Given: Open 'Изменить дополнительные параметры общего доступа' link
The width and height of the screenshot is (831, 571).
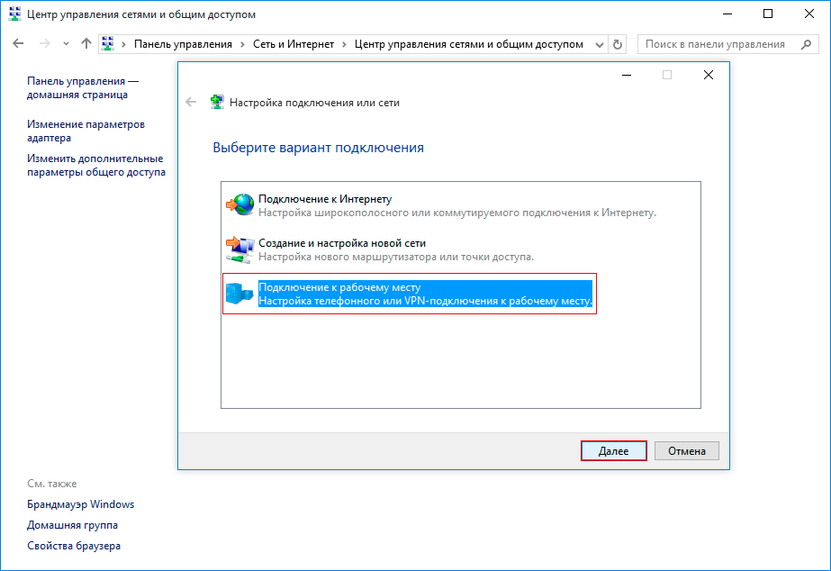Looking at the screenshot, I should (x=96, y=166).
